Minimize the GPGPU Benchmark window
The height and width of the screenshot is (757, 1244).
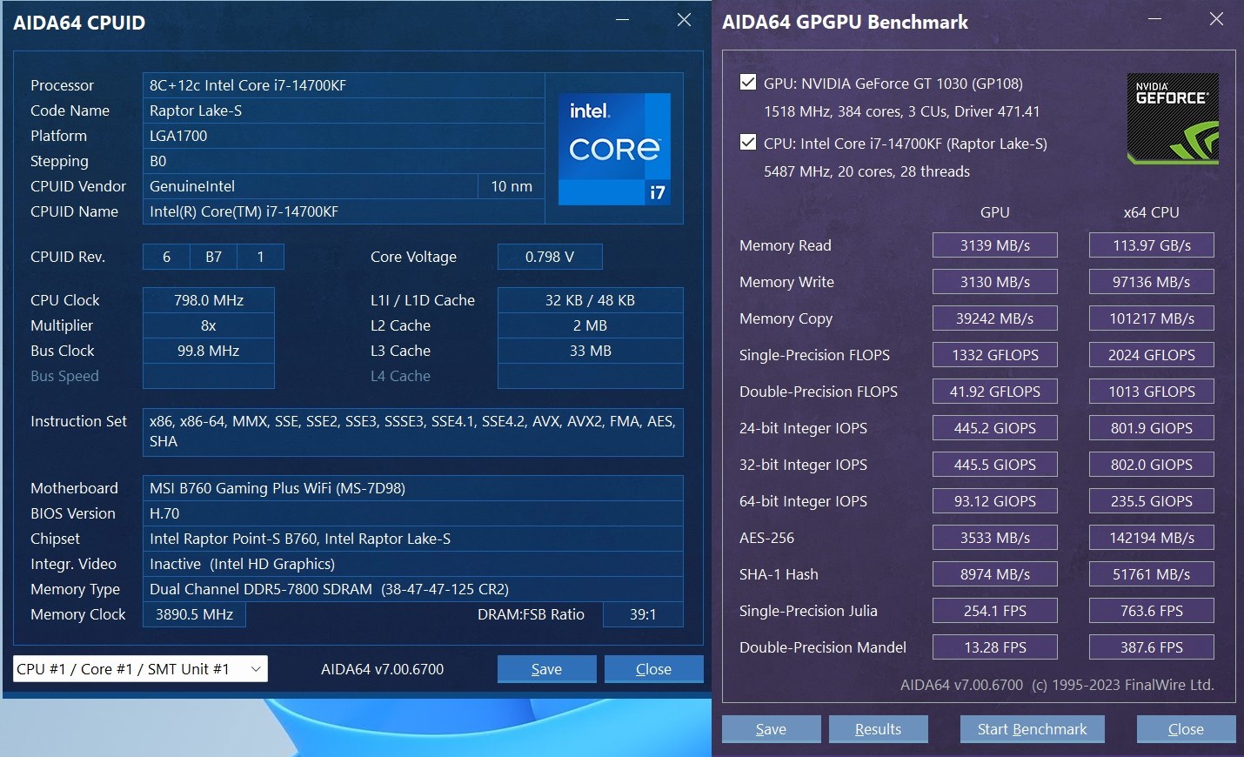(x=1155, y=19)
